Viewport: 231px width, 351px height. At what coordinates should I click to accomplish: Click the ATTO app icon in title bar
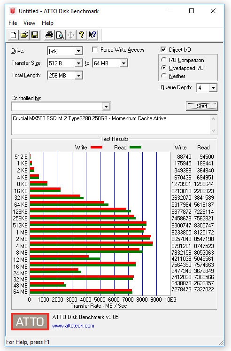tap(13, 11)
